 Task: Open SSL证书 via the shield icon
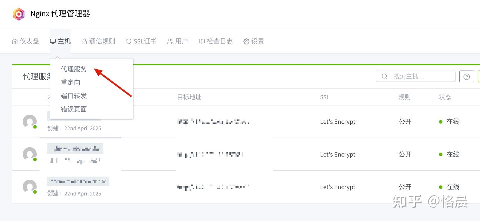(129, 41)
